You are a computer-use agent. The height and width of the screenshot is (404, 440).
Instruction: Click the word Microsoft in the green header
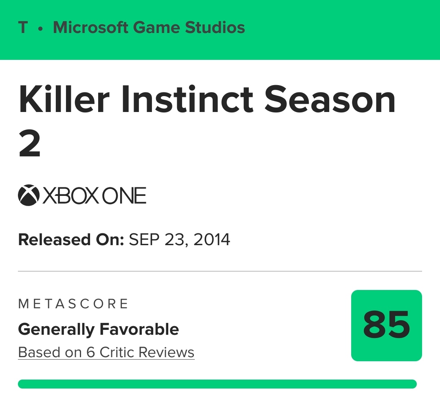coord(91,28)
